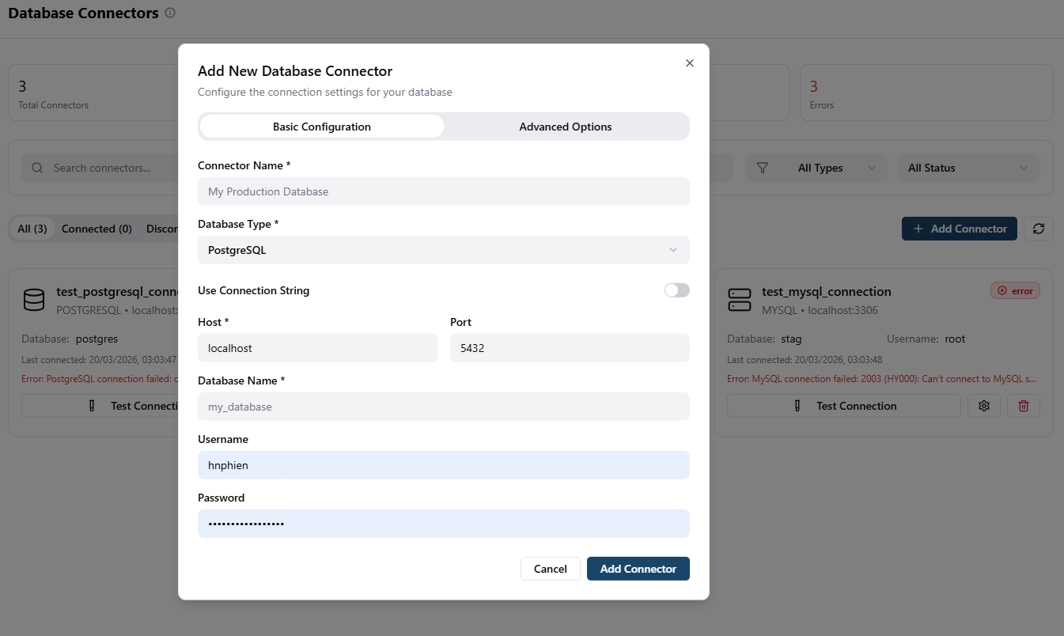Click the settings gear on test_mysql_connection card
The width and height of the screenshot is (1064, 636).
983,405
